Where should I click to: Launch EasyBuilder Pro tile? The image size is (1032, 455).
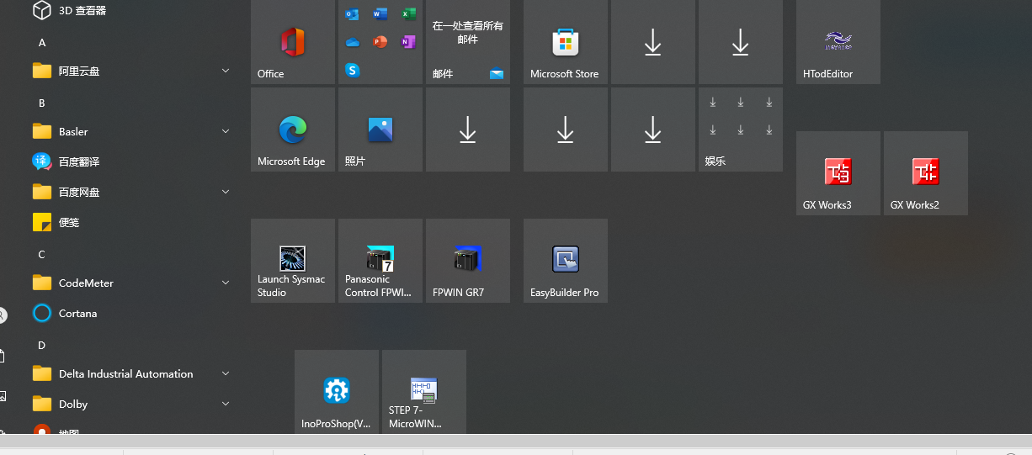tap(565, 261)
